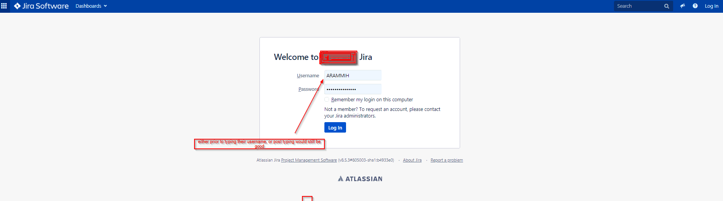Open the feedback megaphone icon

coord(683,6)
